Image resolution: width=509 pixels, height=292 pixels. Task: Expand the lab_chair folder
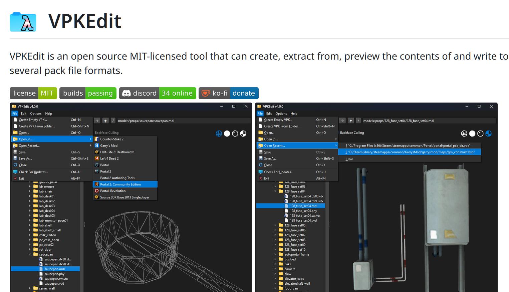pos(30,191)
